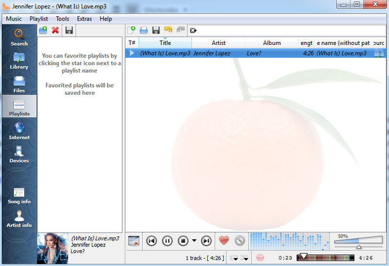
Task: Ban this track with the grey icon
Action: pos(239,240)
